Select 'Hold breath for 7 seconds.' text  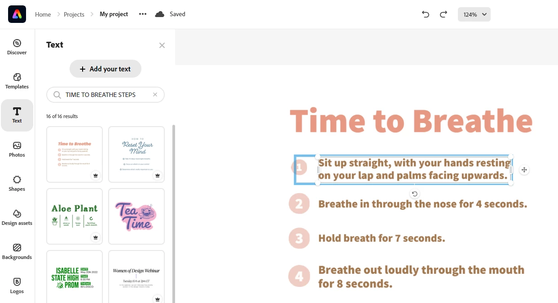[382, 238]
